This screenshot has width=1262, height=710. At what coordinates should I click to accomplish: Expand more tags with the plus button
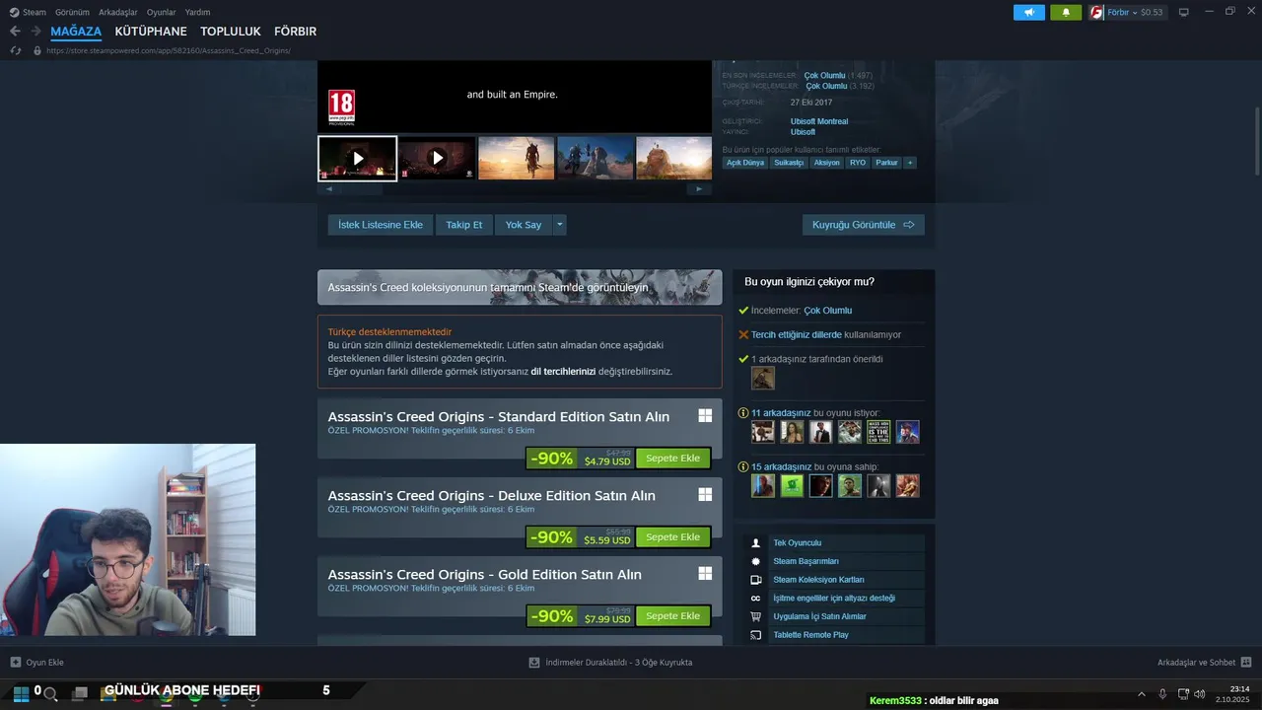pos(910,163)
